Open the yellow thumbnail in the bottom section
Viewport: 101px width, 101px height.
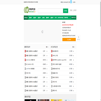pyautogui.click(x=57, y=100)
